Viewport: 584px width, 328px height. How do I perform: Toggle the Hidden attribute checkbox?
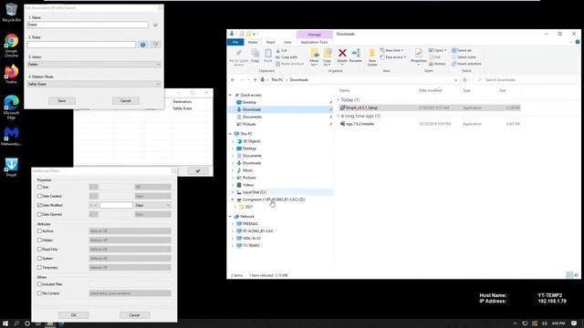(39, 241)
